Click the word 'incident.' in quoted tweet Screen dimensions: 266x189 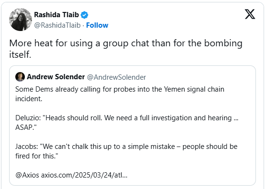click(29, 99)
